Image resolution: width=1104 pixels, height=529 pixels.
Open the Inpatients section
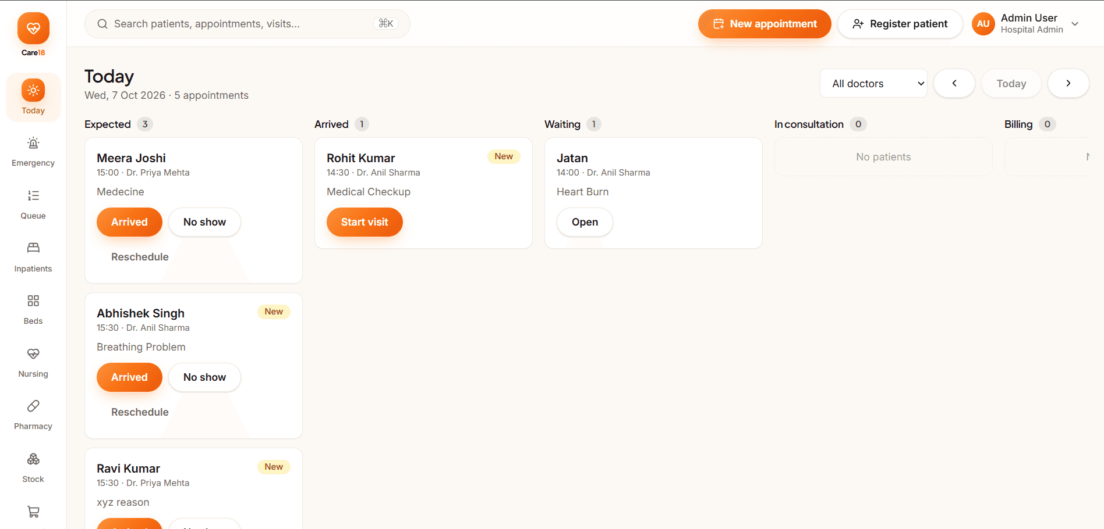pyautogui.click(x=33, y=256)
